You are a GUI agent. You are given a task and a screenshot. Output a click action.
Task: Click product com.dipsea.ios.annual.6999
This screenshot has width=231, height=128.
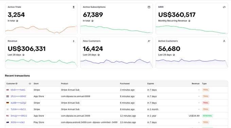75,96
